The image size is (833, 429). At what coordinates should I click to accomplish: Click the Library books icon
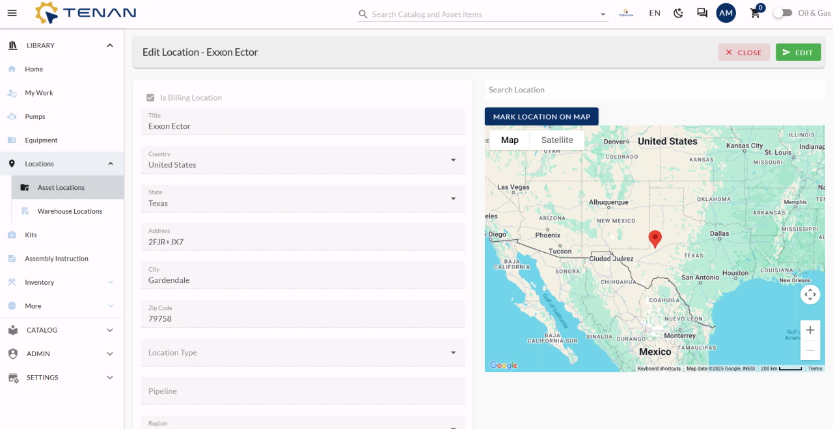[x=12, y=45]
